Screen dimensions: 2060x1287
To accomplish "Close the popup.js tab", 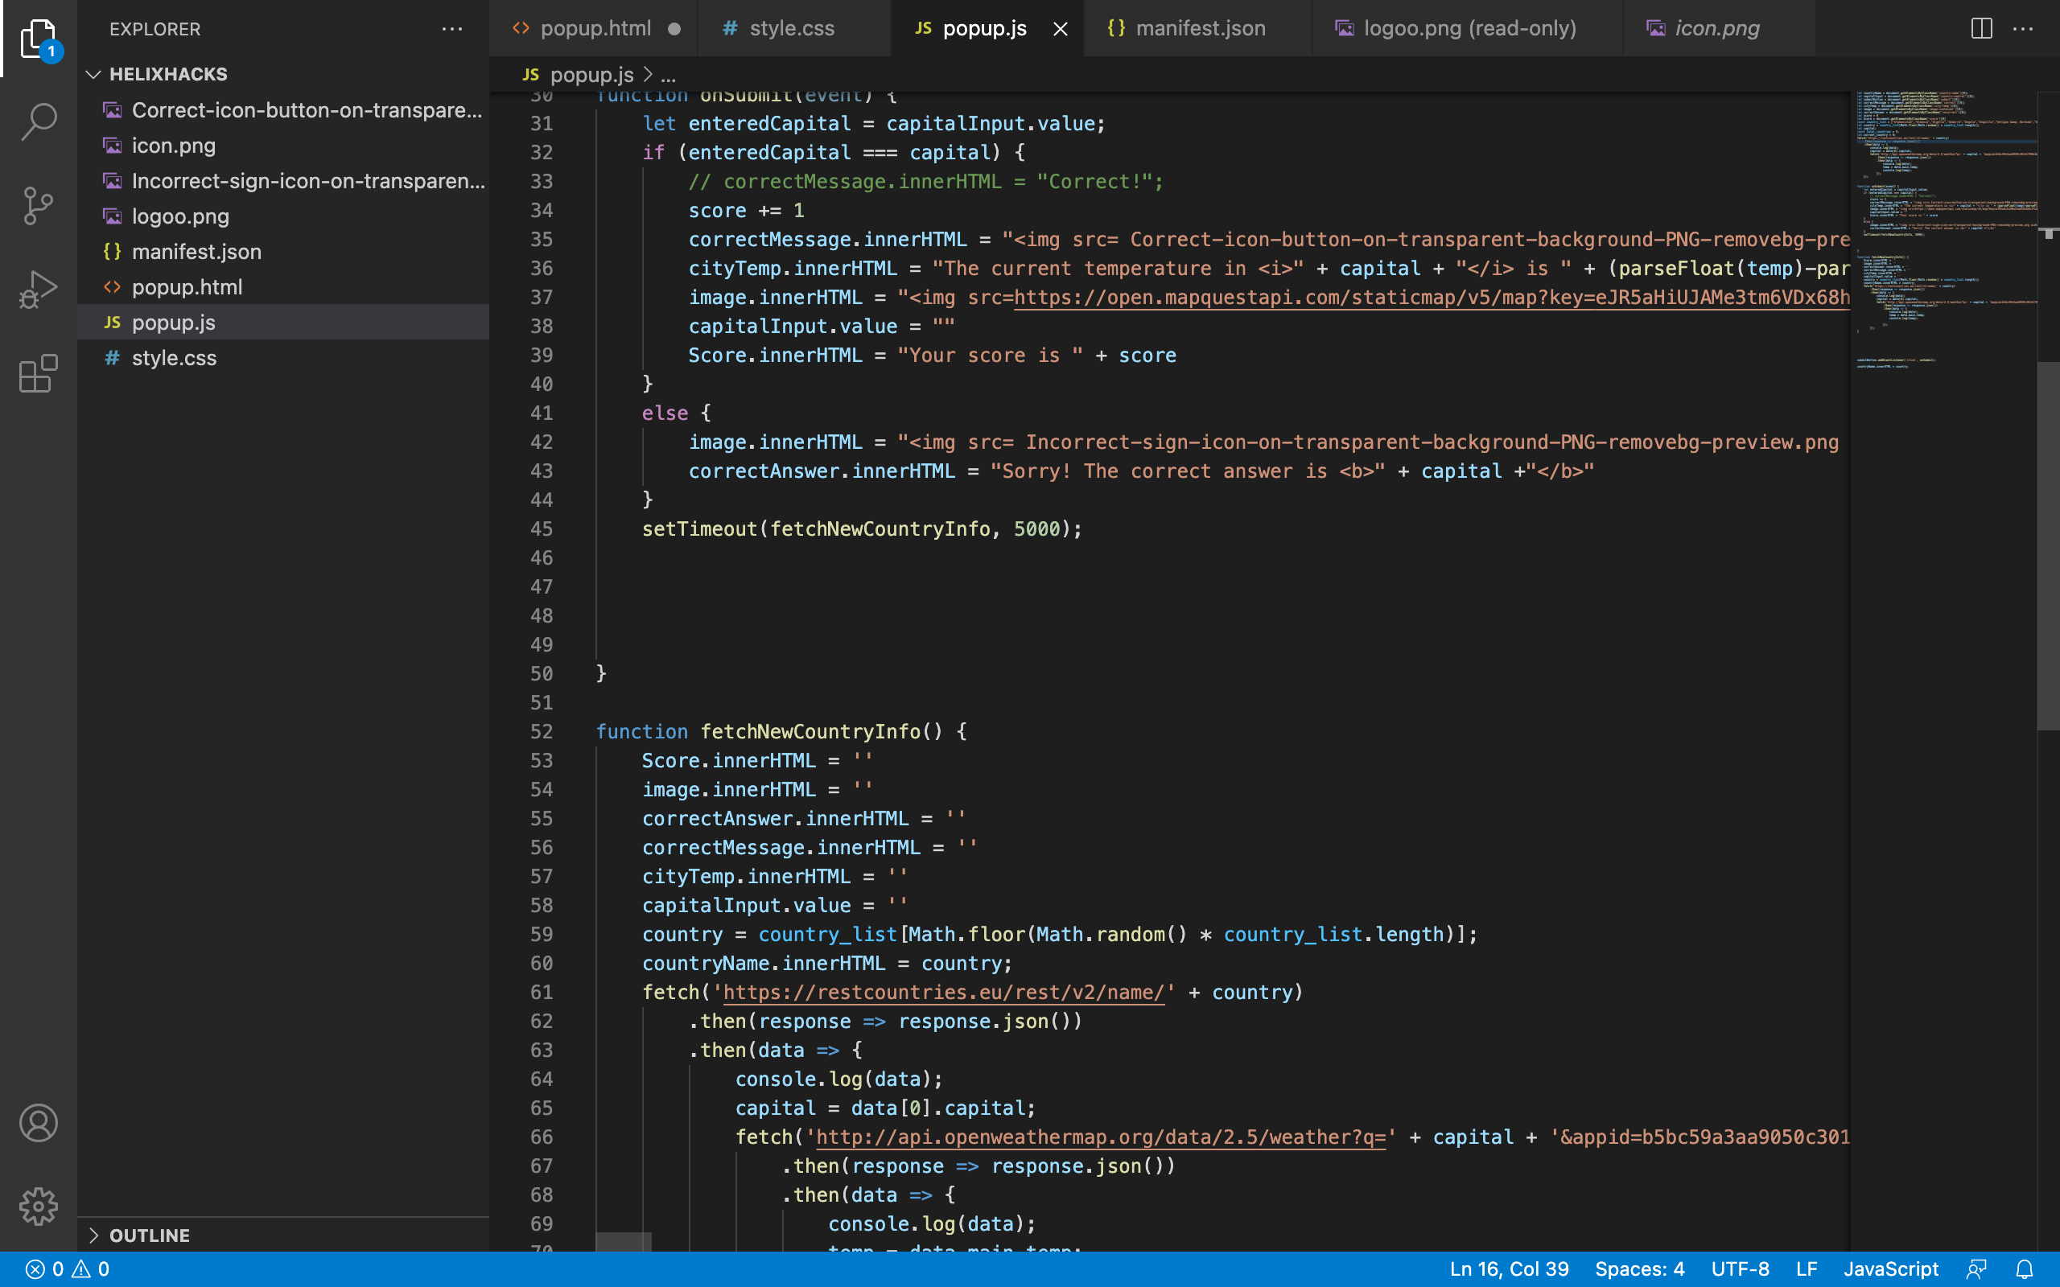I will pos(1060,29).
